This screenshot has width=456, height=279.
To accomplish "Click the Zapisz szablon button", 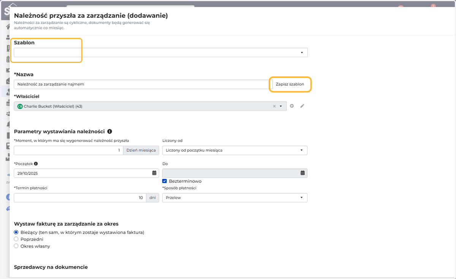I will [x=290, y=84].
